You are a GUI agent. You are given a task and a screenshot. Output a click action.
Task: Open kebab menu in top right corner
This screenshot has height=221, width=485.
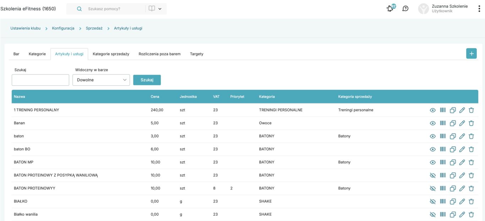click(x=479, y=9)
